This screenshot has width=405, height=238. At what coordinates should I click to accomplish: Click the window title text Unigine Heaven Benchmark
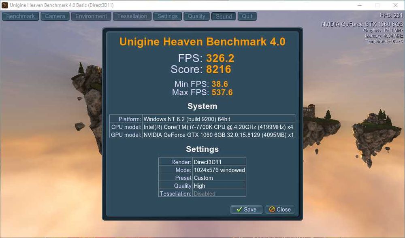pyautogui.click(x=62, y=5)
